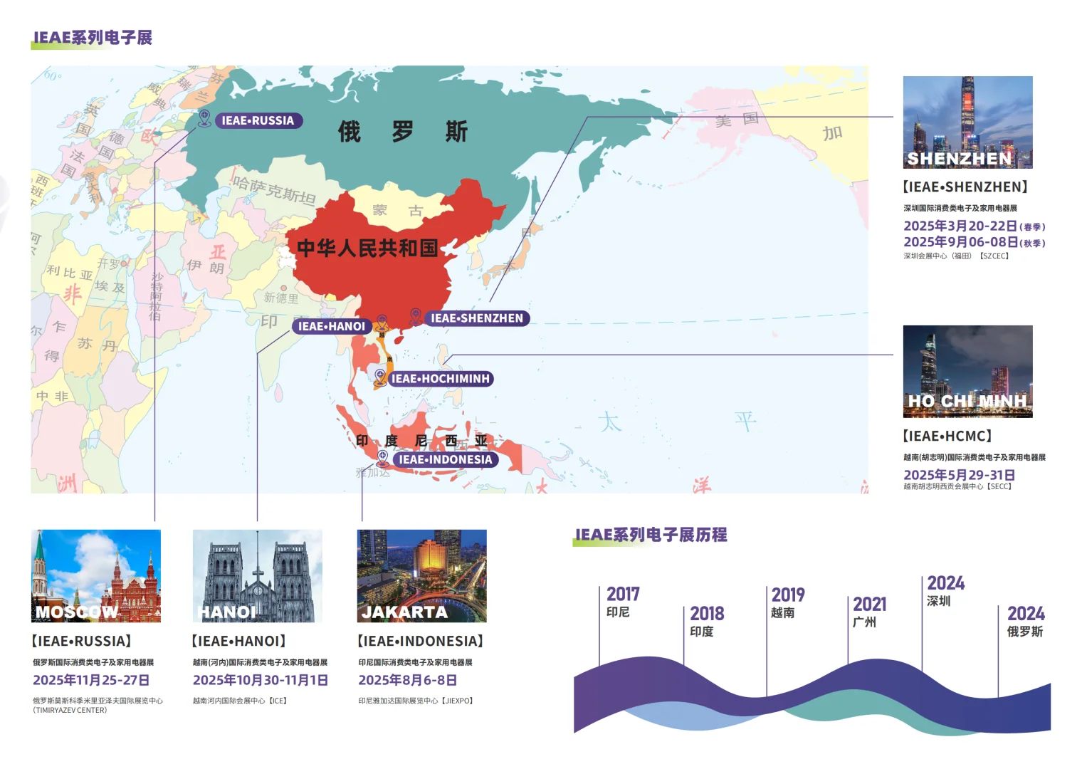Screen dimensions: 1082x769
Task: Click the 俄 罗 斯 map label
Action: click(403, 132)
